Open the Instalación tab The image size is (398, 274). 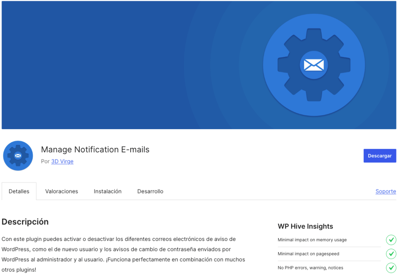coord(108,191)
